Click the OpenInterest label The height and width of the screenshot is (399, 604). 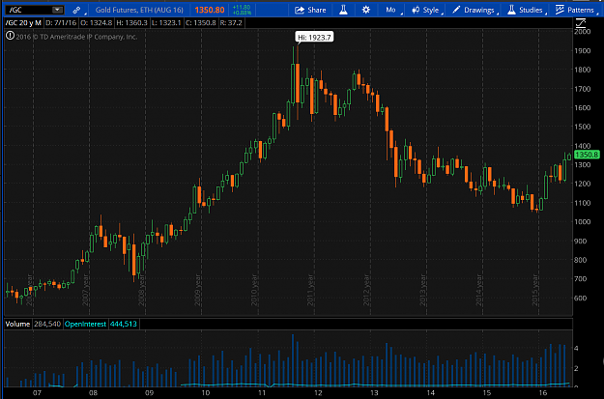tap(85, 324)
